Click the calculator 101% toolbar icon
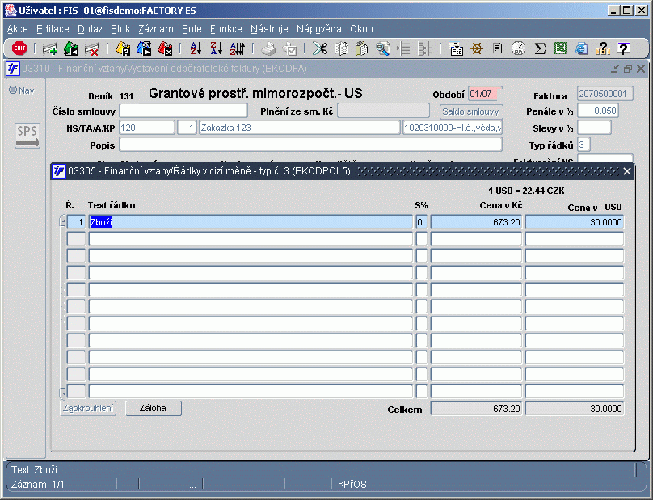The height and width of the screenshot is (500, 653). (519, 48)
